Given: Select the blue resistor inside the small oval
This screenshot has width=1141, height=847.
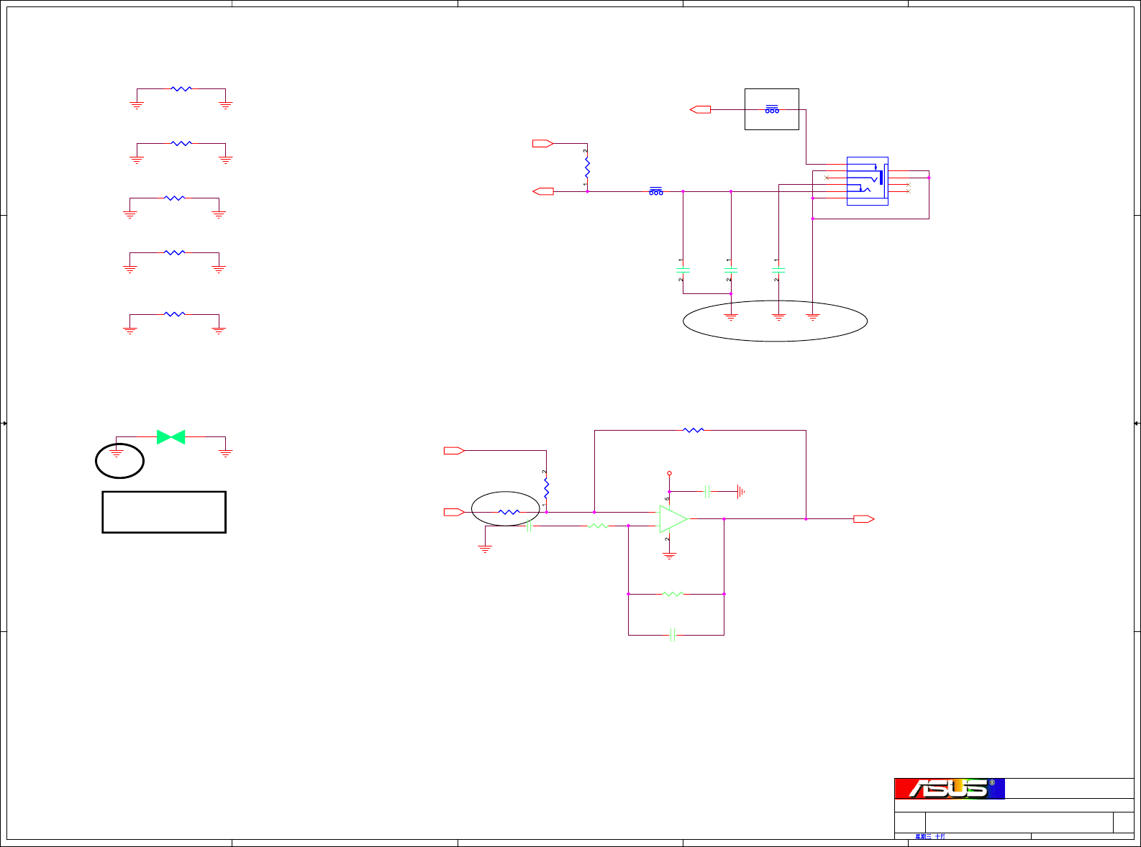Looking at the screenshot, I should click(509, 512).
